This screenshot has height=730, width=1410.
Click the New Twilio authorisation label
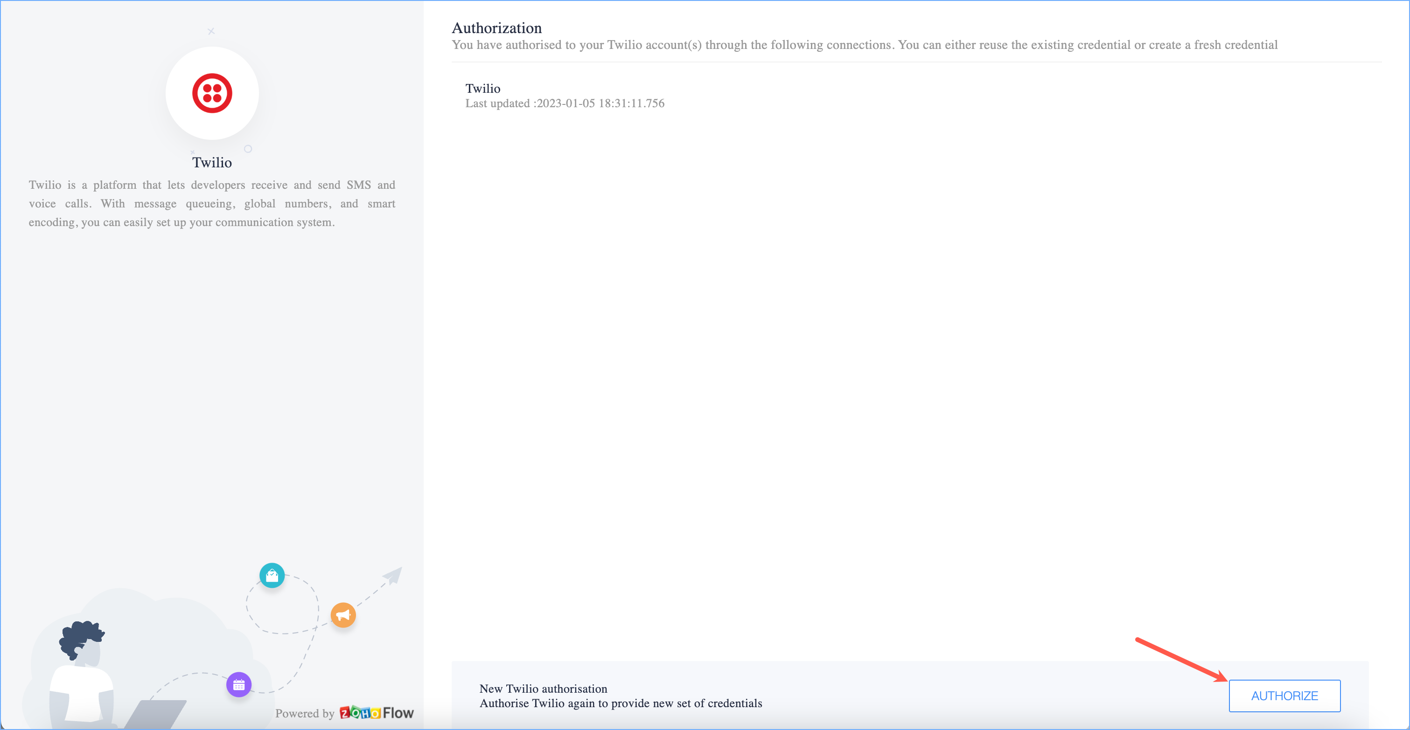[x=543, y=689]
